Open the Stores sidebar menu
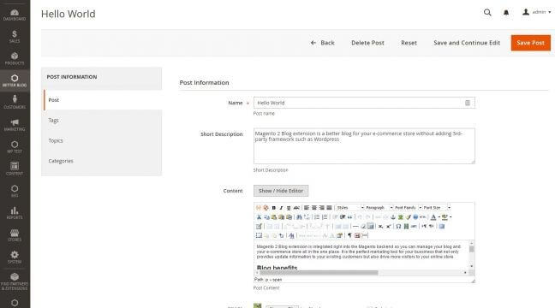 15,235
